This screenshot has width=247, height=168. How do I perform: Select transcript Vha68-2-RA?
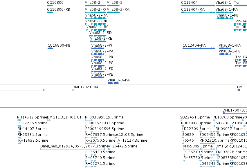[96, 15]
